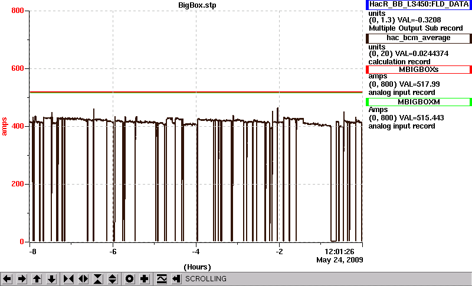Select the MBIGBOXs curve legend
This screenshot has width=472, height=286.
click(419, 70)
